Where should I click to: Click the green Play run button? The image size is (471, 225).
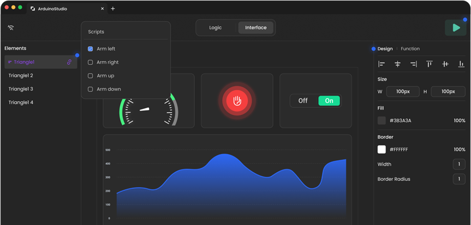[x=455, y=28]
